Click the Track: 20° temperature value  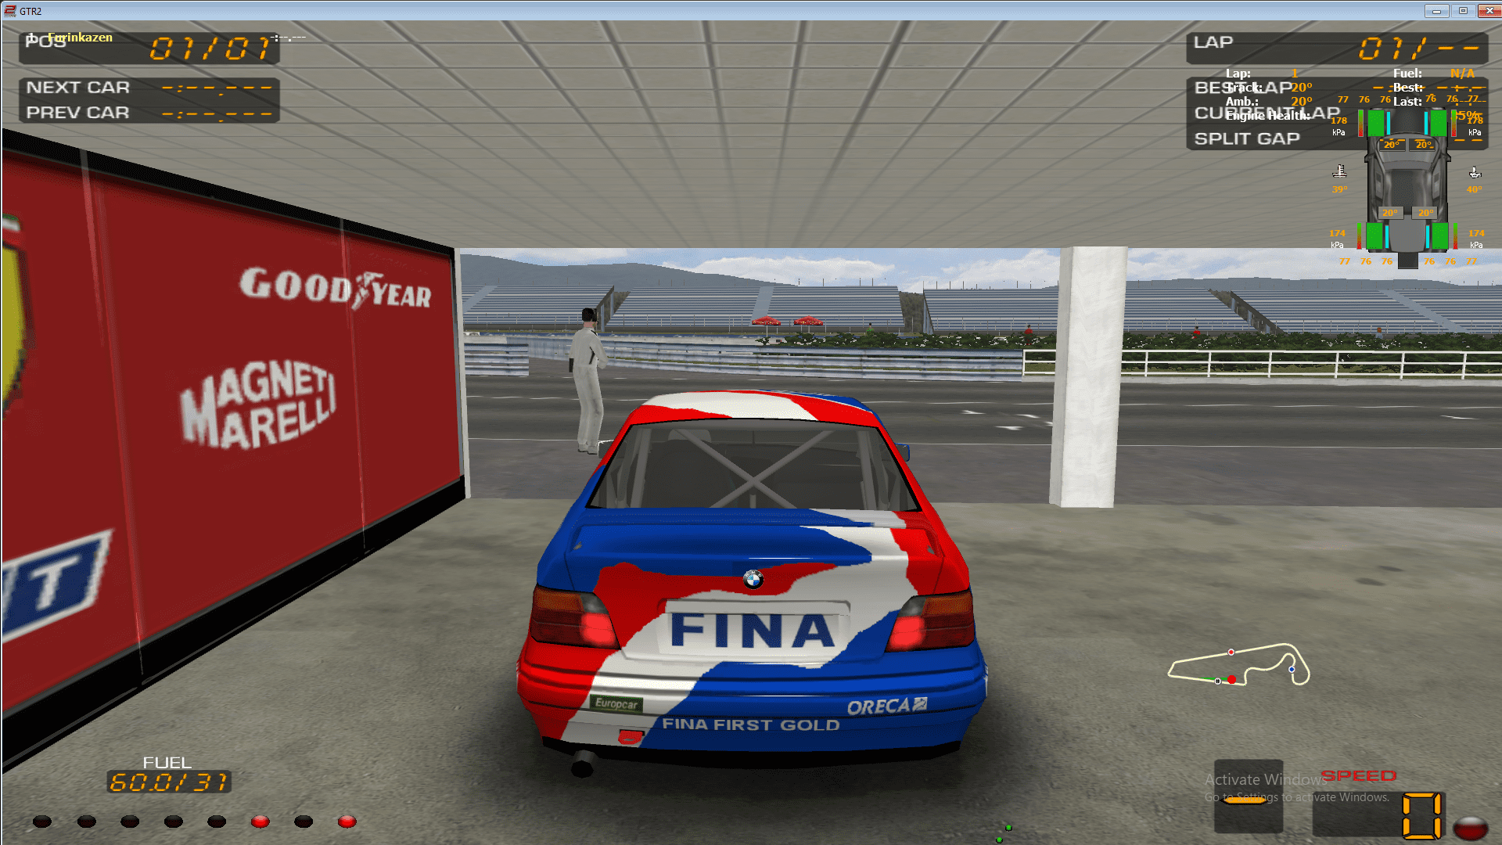(1302, 88)
